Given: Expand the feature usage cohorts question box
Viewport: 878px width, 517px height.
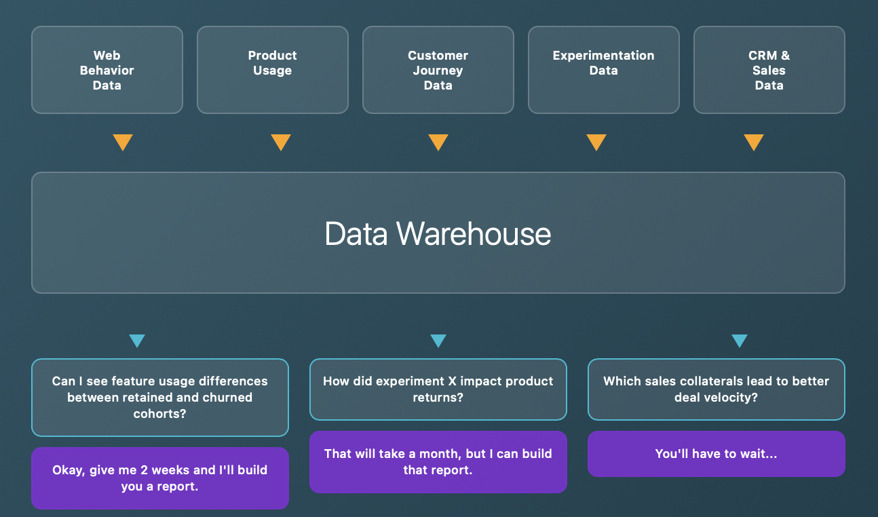Looking at the screenshot, I should [x=159, y=397].
